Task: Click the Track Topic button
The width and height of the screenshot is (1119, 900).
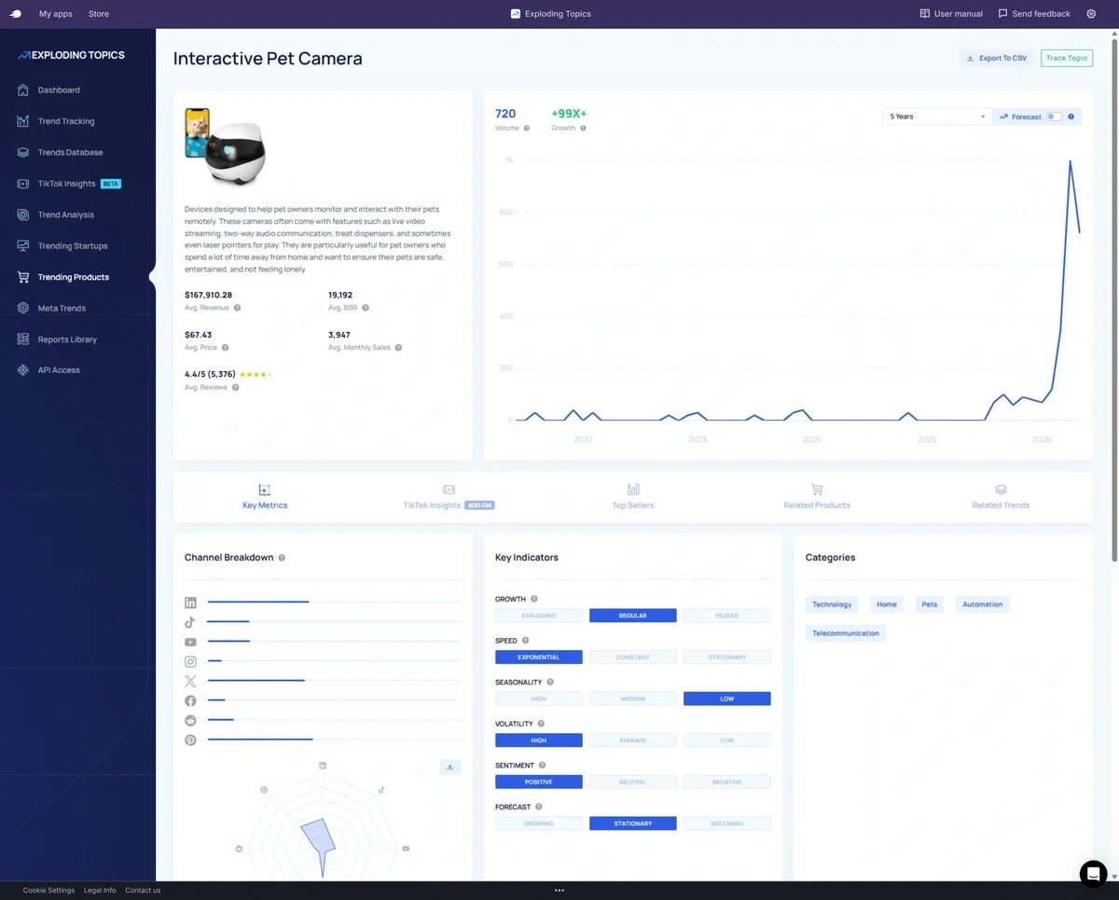Action: (1067, 58)
